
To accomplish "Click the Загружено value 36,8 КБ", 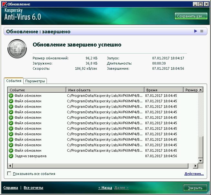I will 91,63.
